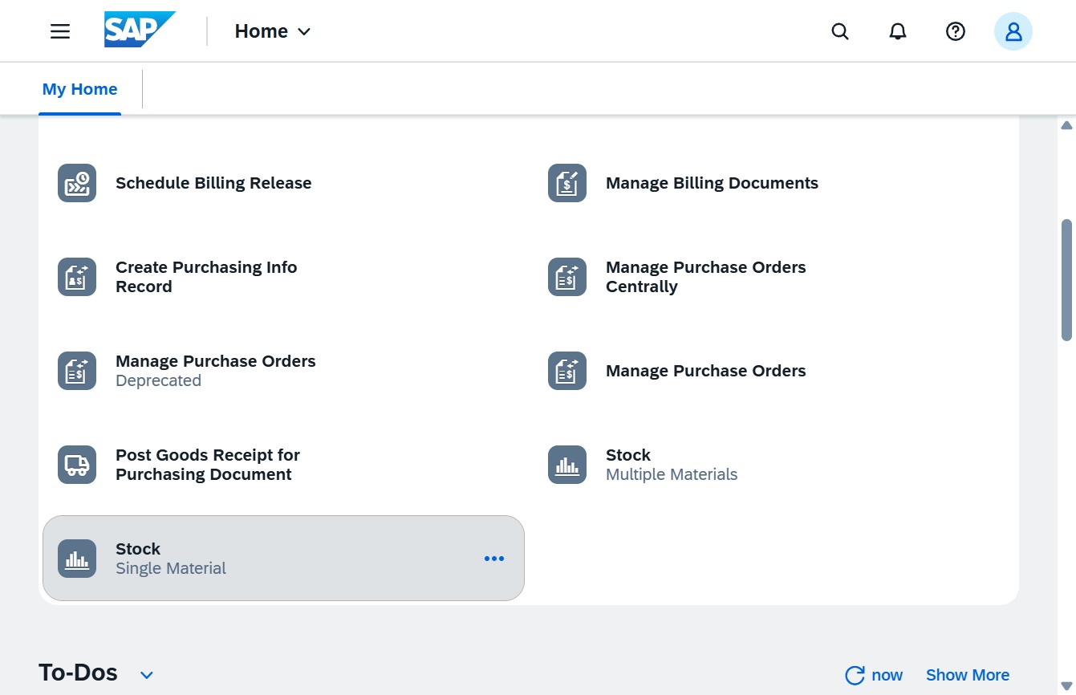
Task: Select the Stock Single Material tile
Action: [x=283, y=558]
